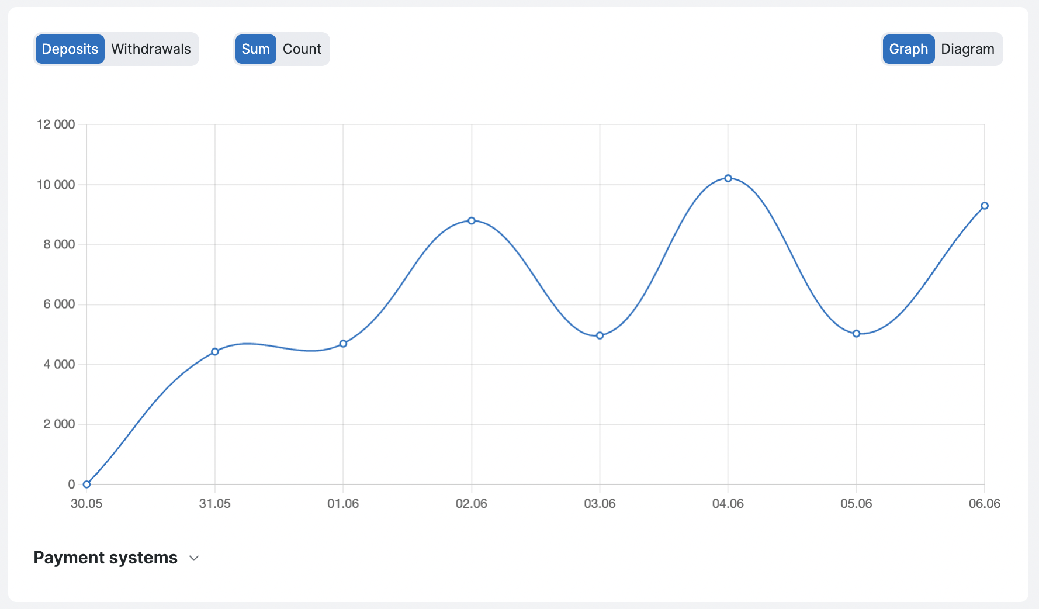Screen dimensions: 1039x609
Task: Select the highest point at 04.06
Action: point(728,178)
